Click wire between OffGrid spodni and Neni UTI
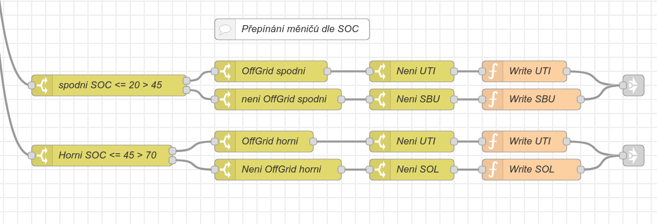The height and width of the screenshot is (224, 657). [348, 71]
